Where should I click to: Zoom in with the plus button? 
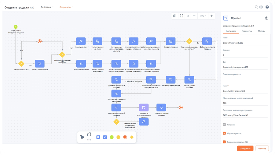click(x=211, y=16)
